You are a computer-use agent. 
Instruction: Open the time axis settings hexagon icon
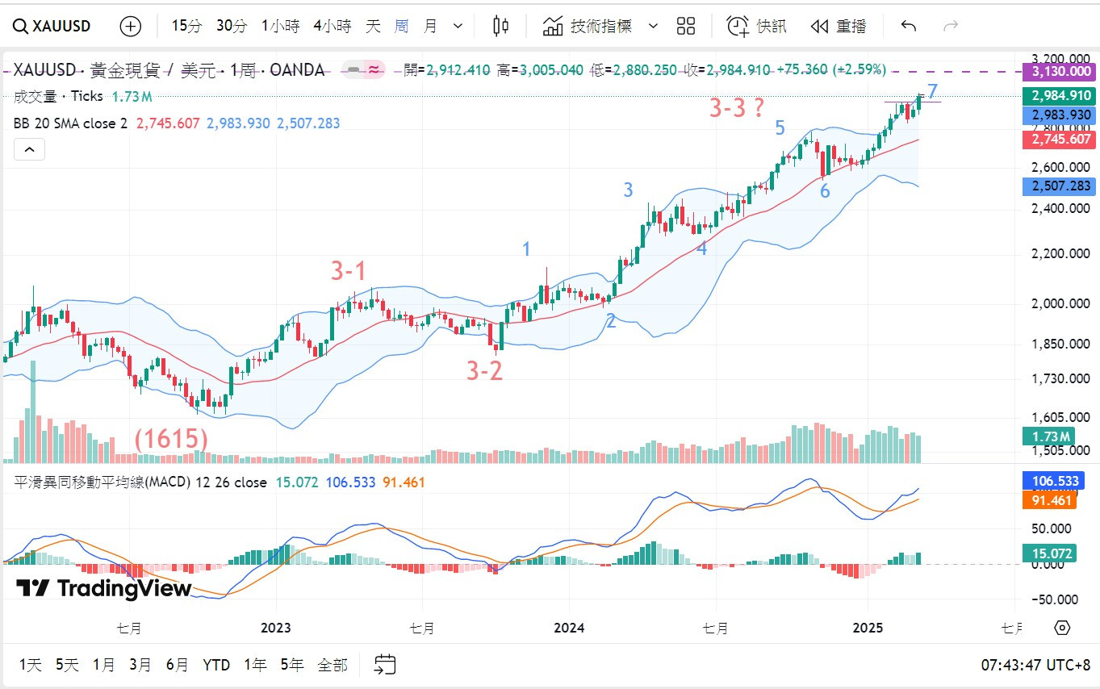pos(1062,628)
